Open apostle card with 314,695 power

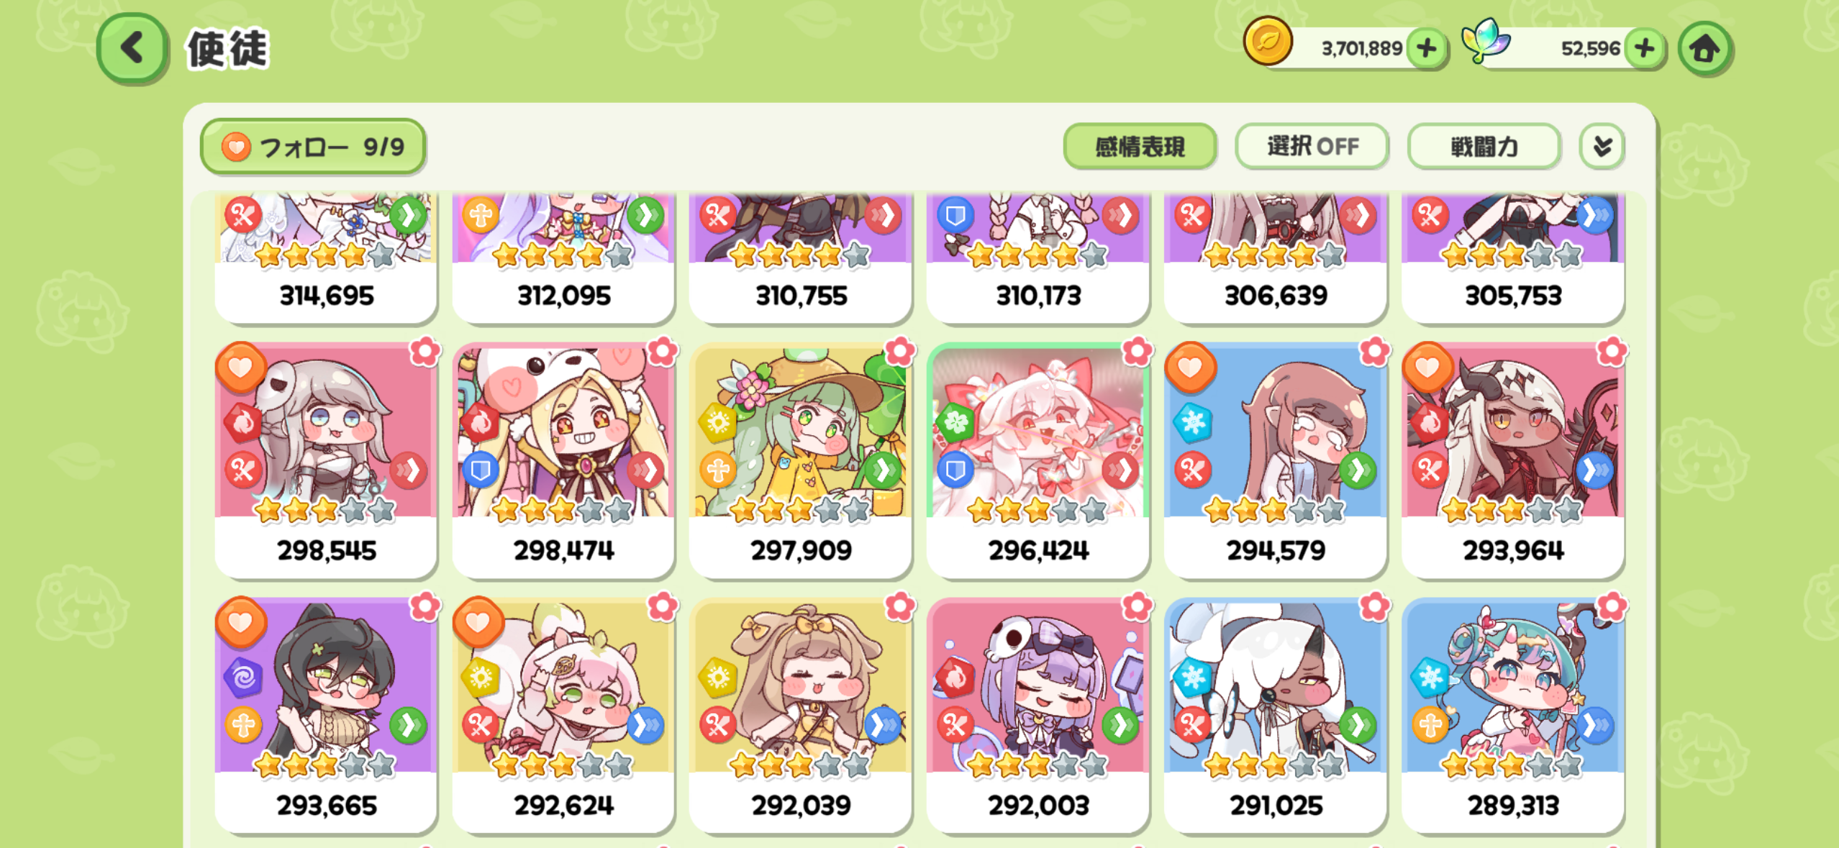point(327,257)
